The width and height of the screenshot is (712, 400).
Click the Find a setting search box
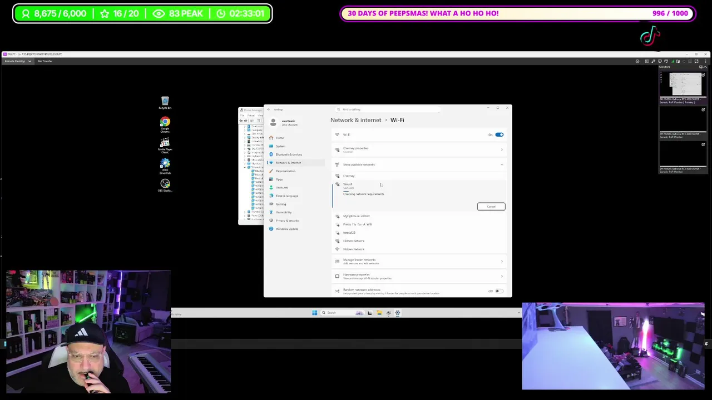[388, 109]
